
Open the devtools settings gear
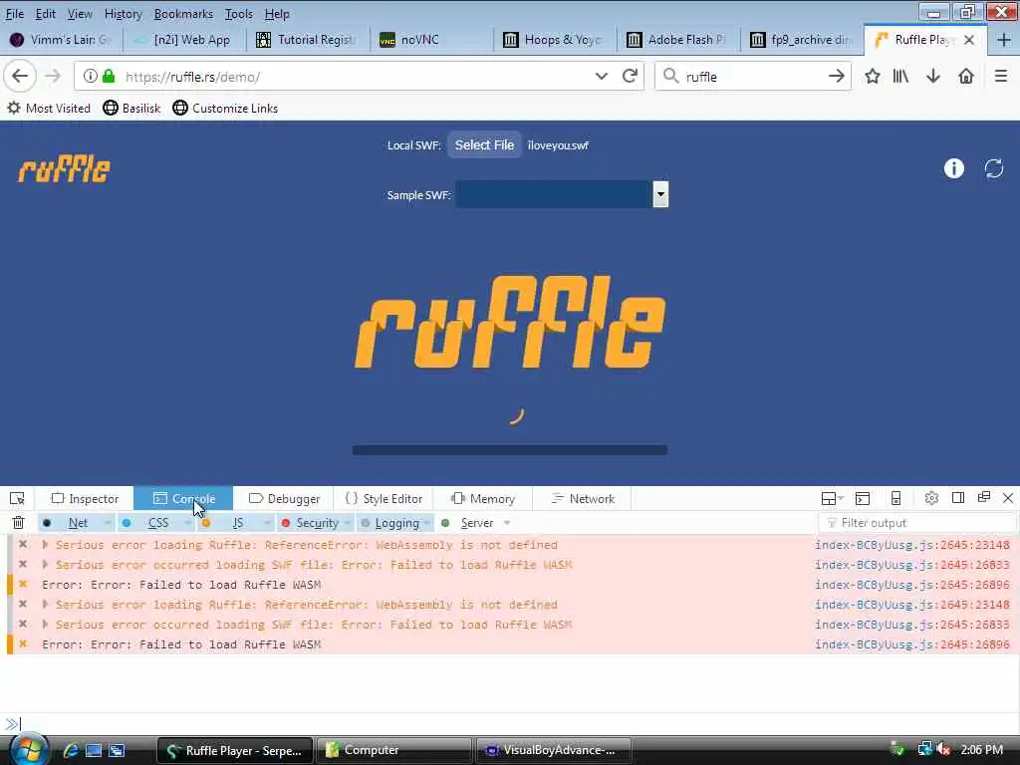click(931, 498)
